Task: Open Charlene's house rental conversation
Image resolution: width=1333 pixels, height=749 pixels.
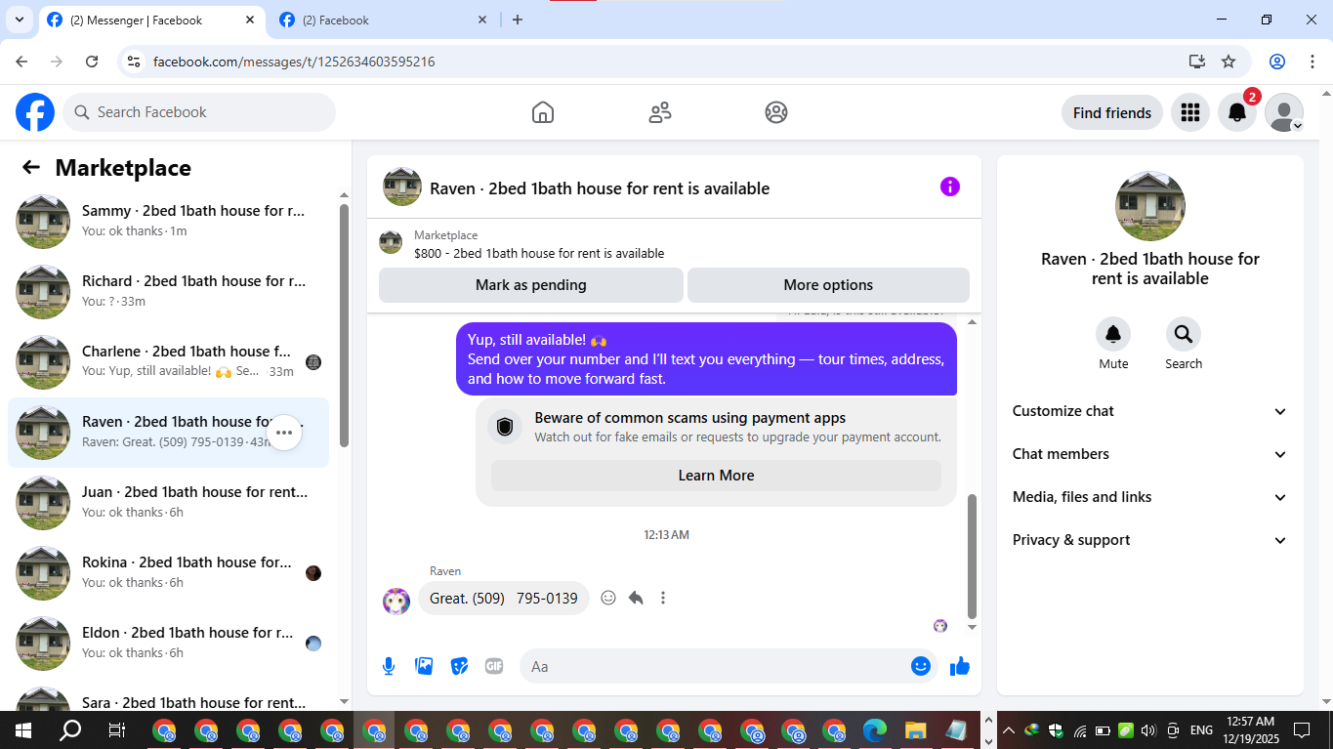Action: 168,361
